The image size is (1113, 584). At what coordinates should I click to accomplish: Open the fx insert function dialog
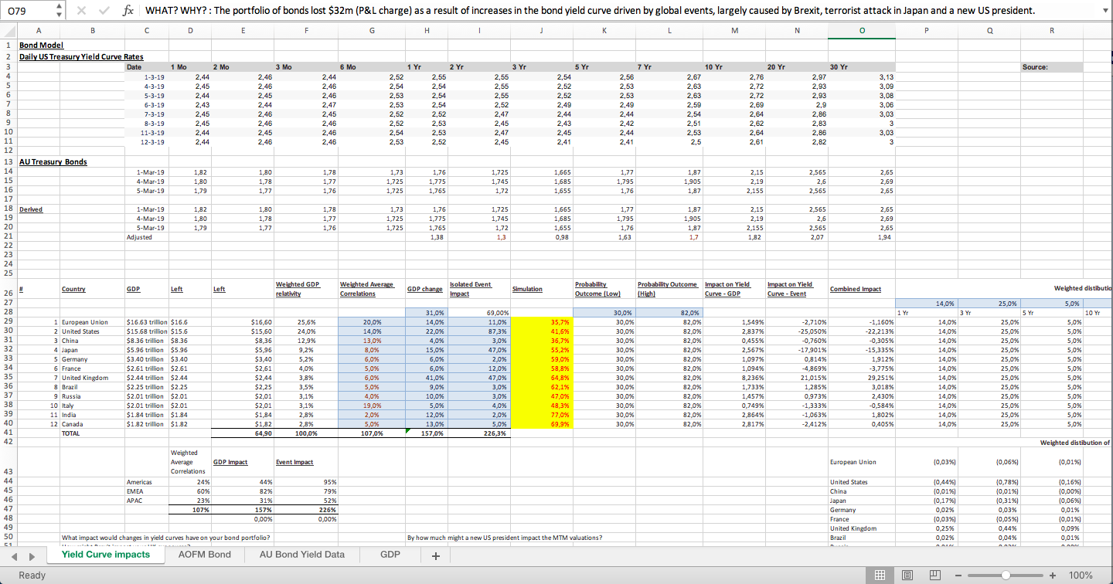[x=127, y=11]
